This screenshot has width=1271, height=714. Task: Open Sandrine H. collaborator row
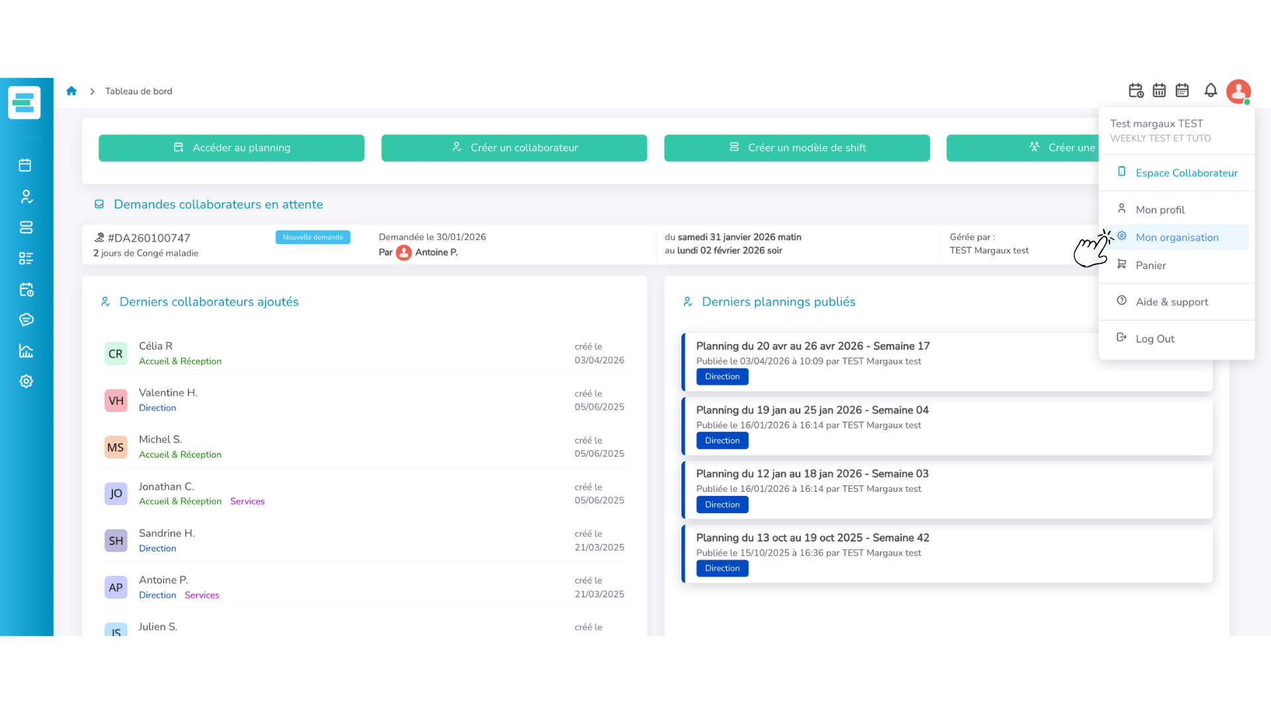(364, 541)
